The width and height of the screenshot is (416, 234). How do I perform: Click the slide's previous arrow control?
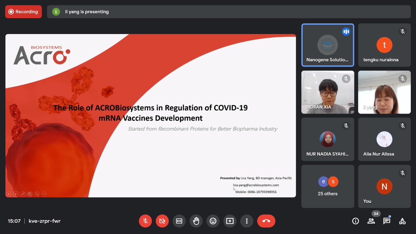click(x=9, y=194)
